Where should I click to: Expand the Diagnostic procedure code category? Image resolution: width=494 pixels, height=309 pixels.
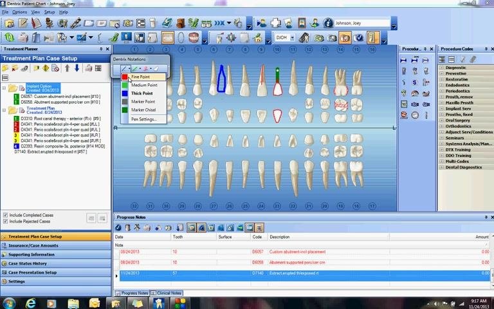tap(441, 68)
